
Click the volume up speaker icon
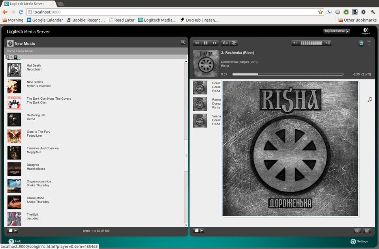coord(328,43)
